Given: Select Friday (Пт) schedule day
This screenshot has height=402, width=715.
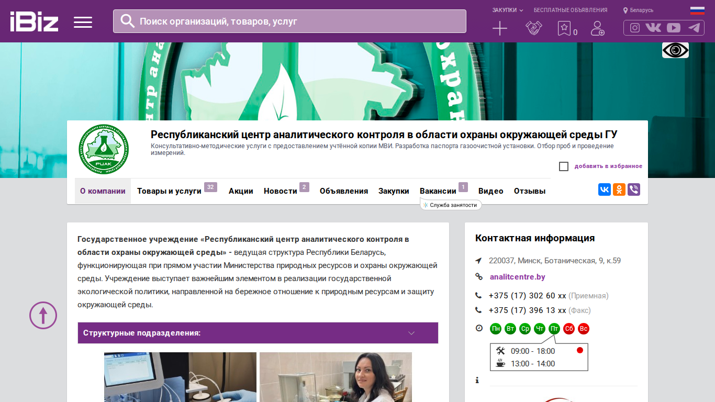Looking at the screenshot, I should point(554,329).
